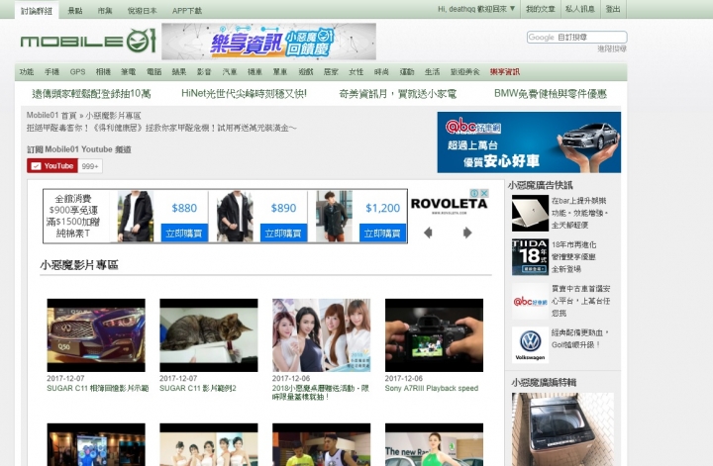Switch to the 悅遊日本 tab

pyautogui.click(x=143, y=11)
